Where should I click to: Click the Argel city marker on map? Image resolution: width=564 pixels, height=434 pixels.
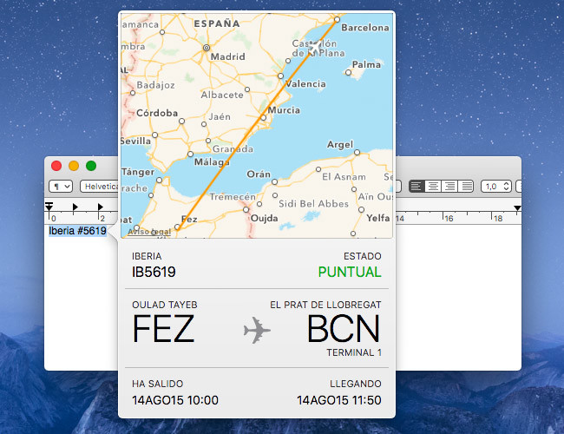click(x=357, y=152)
